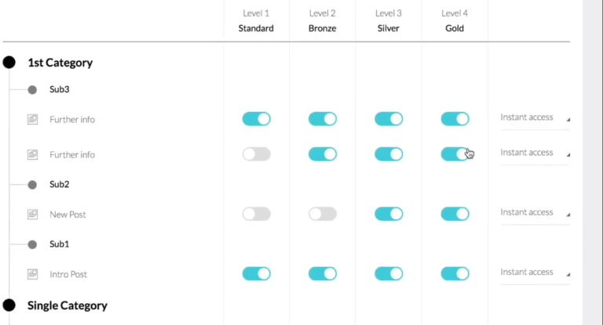Click the black bullet beside Single Category
603x325 pixels.
tap(9, 305)
